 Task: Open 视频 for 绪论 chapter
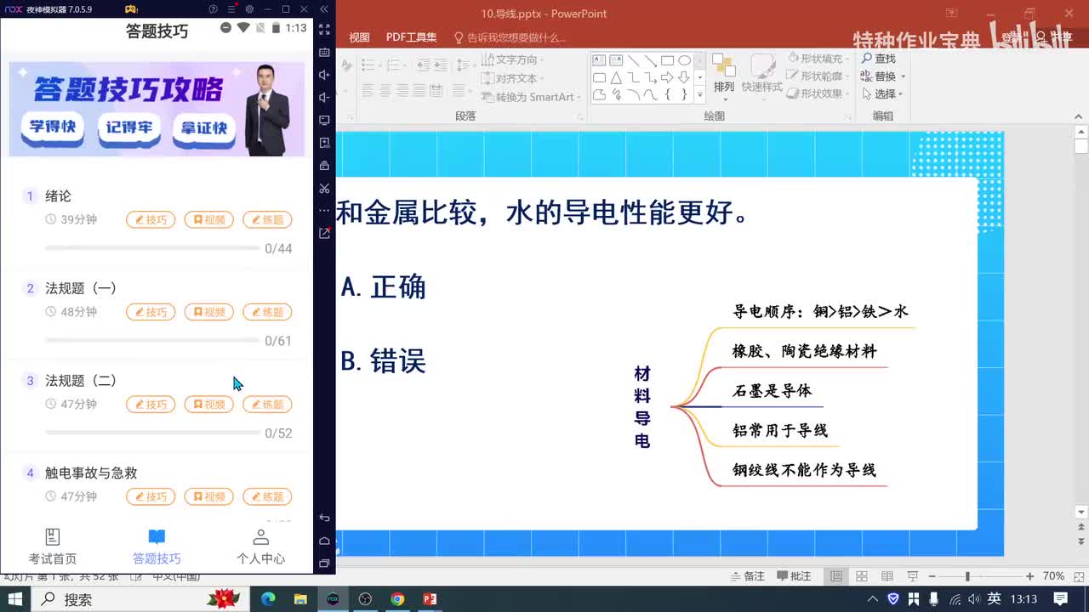[208, 219]
